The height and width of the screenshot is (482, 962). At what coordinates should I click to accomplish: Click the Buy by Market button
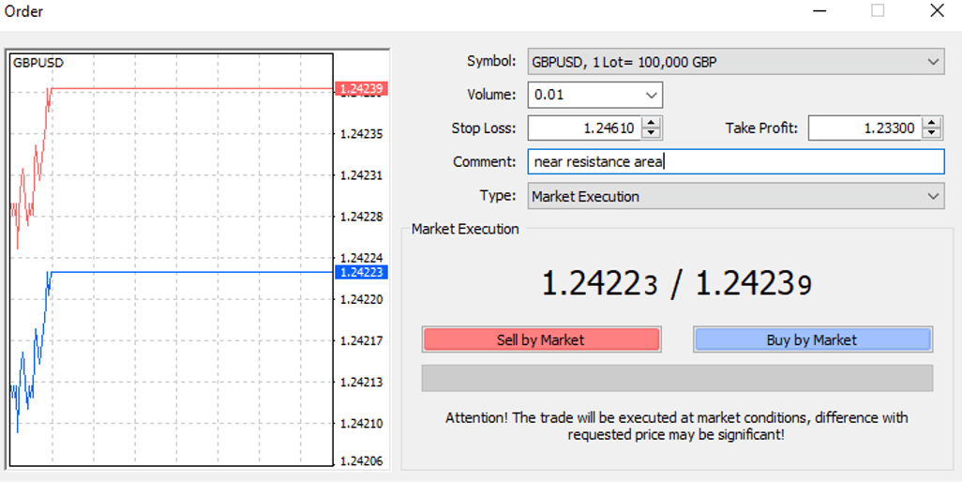812,339
